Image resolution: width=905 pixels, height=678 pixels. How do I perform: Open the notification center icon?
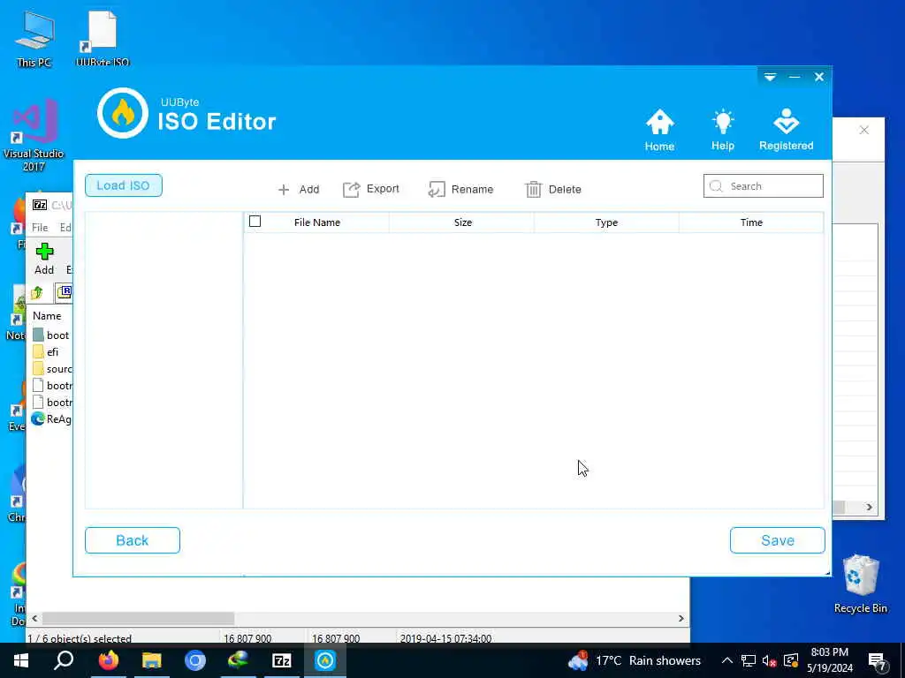click(878, 661)
